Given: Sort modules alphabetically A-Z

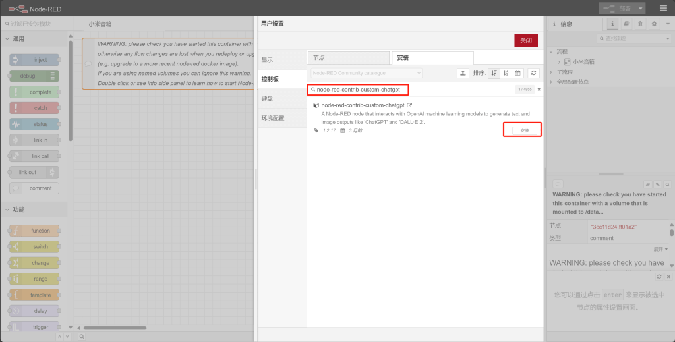Looking at the screenshot, I should tap(506, 73).
